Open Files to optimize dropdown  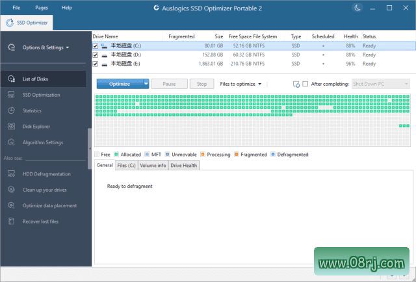pos(240,84)
